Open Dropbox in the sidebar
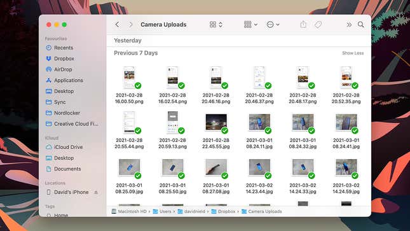Viewport: 410px width, 231px height. (60, 59)
